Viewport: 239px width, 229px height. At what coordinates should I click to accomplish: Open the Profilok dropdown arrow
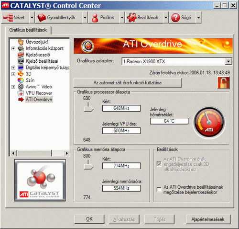tap(122, 18)
